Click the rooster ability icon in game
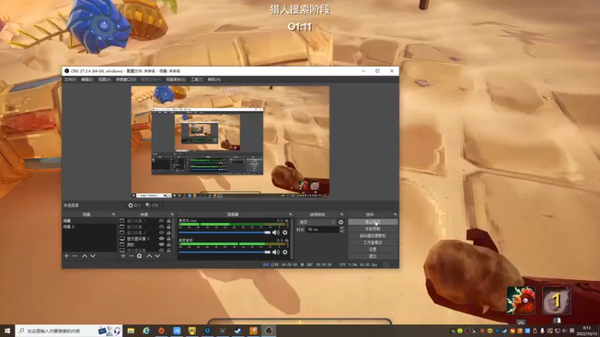 click(520, 300)
